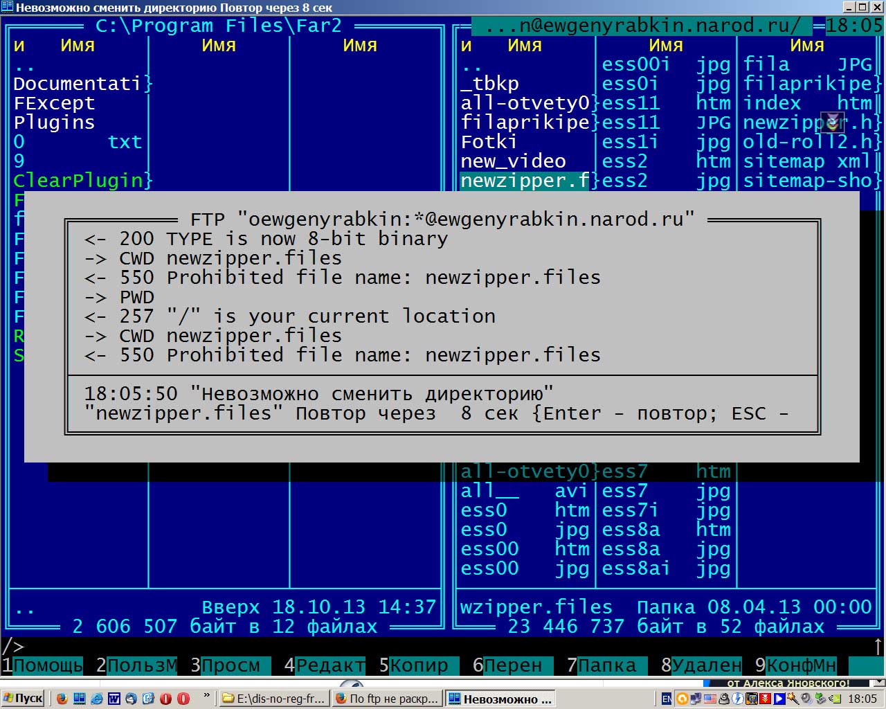Click the EN language indicator in tray
886x709 pixels.
(666, 699)
